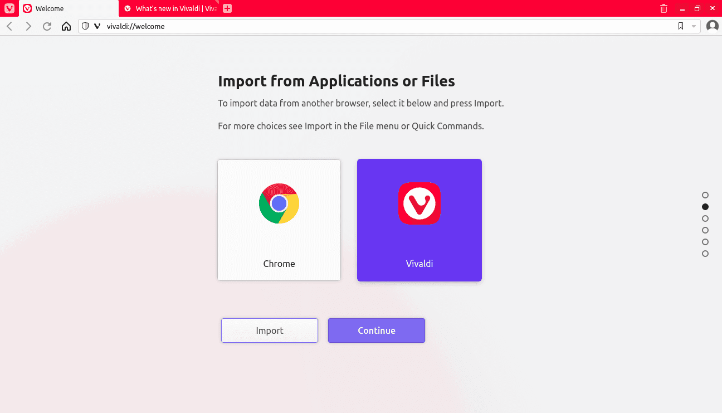Image resolution: width=722 pixels, height=413 pixels.
Task: Open the Vivaldi menu icon
Action: coord(9,8)
